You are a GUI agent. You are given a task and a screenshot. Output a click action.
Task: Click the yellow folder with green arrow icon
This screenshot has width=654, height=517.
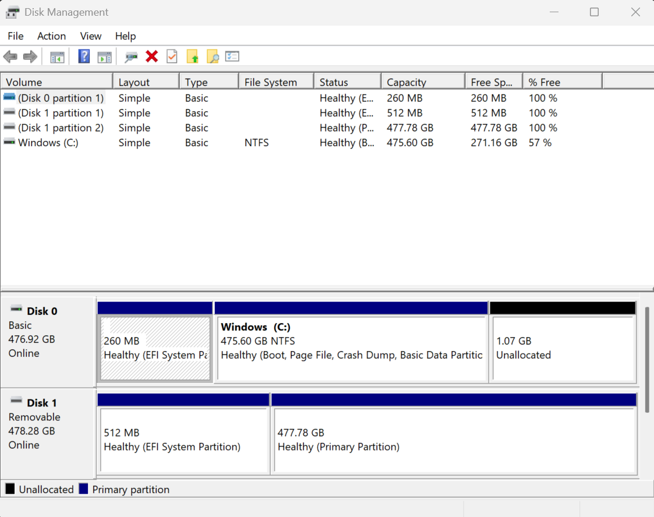[x=192, y=56]
